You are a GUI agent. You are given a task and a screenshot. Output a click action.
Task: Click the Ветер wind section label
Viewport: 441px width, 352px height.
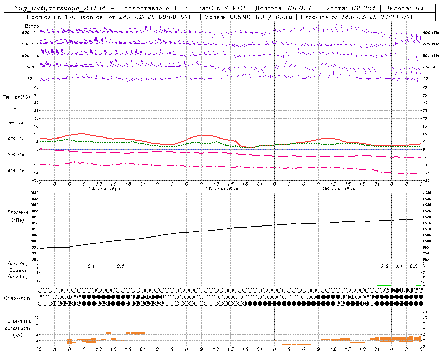pyautogui.click(x=32, y=26)
